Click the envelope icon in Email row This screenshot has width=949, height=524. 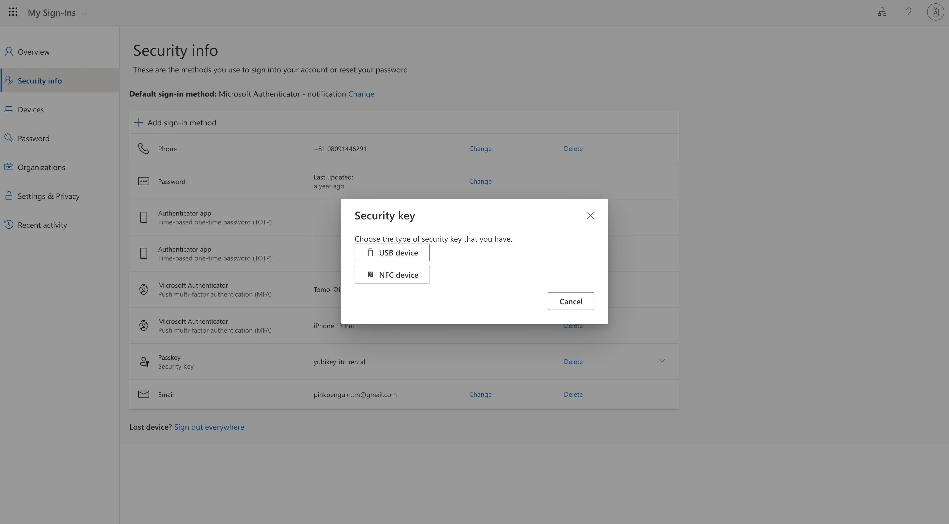(x=143, y=394)
